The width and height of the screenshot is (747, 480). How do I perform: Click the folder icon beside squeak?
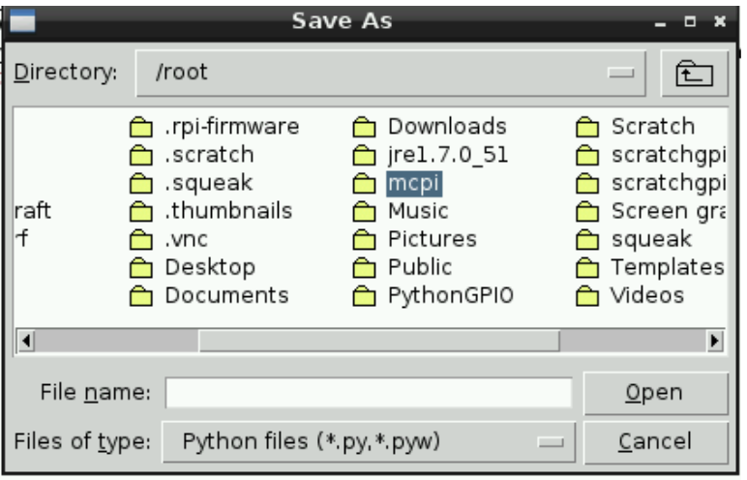587,240
